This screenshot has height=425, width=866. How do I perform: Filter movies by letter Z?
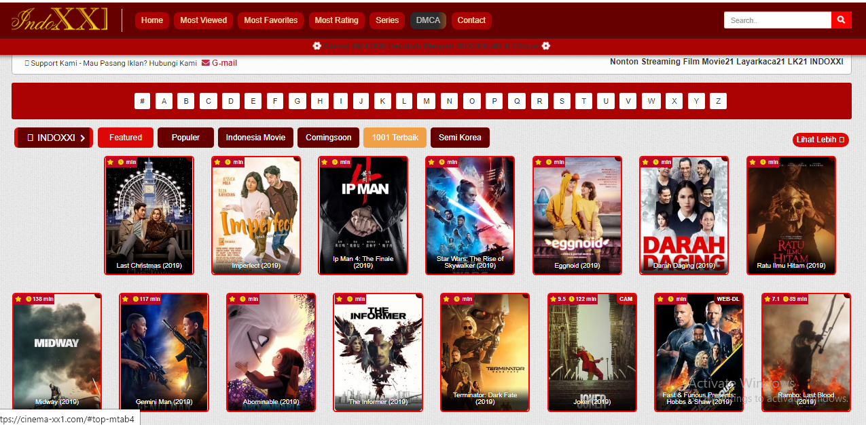click(718, 102)
